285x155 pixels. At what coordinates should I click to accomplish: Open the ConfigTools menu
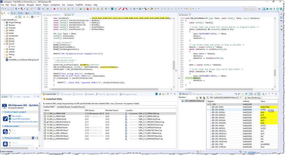[x=55, y=5]
